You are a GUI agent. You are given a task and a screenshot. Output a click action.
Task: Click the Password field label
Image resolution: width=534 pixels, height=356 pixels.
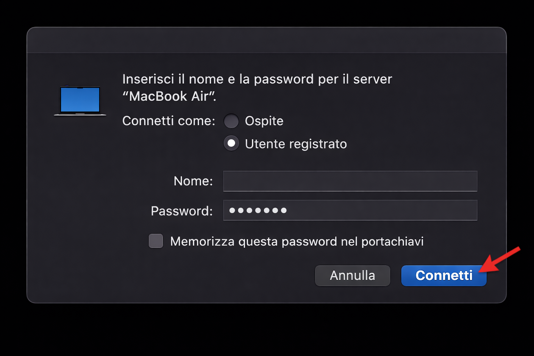[181, 211]
